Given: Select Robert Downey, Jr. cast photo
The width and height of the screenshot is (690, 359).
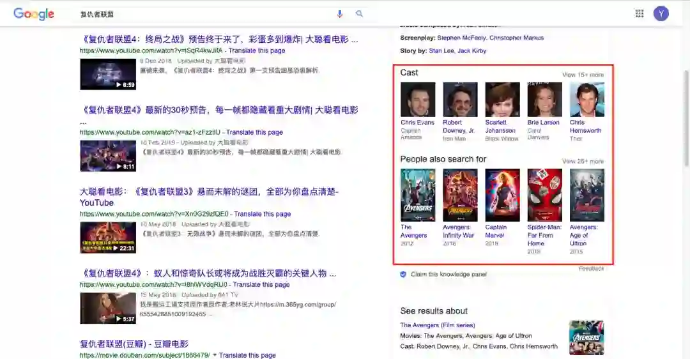Looking at the screenshot, I should coord(460,100).
